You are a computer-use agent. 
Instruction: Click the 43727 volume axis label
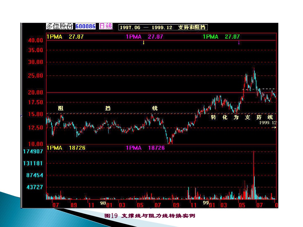pos(35,187)
